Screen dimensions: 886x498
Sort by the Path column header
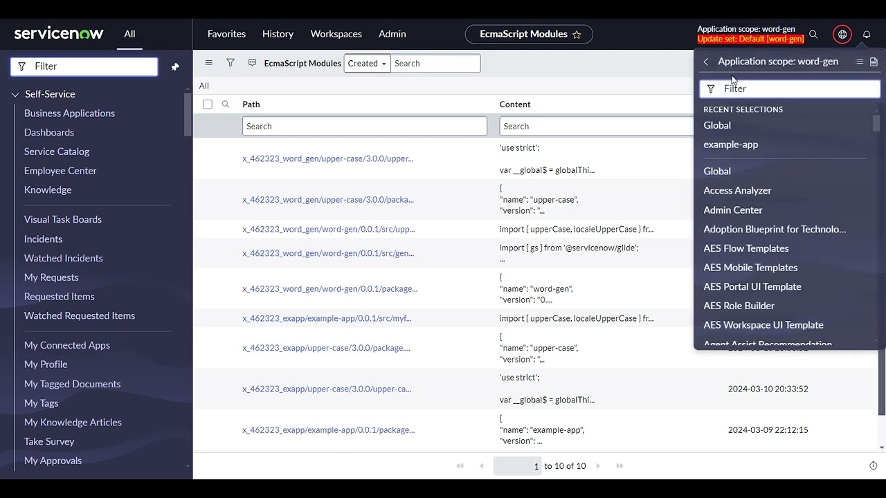(x=251, y=104)
